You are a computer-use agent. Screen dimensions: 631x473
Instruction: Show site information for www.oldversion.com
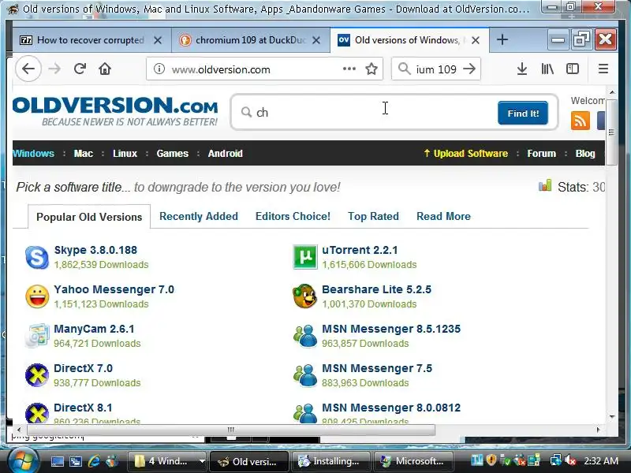[x=159, y=69]
